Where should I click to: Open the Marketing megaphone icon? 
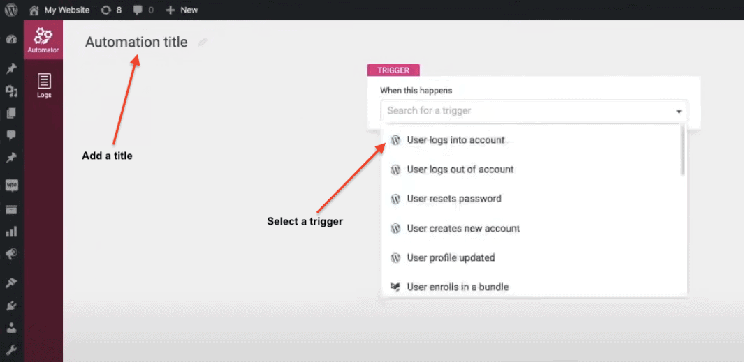pos(11,255)
